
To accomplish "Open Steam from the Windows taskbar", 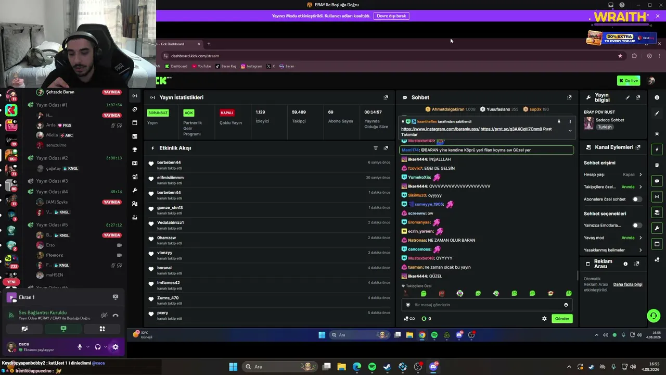I will (387, 367).
